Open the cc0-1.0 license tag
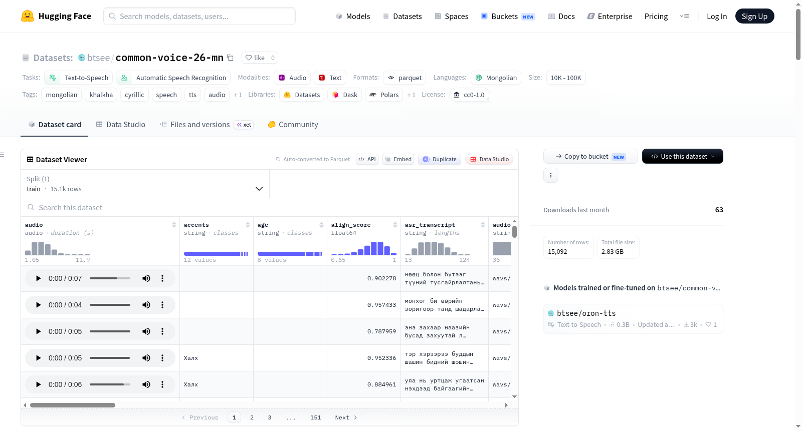The width and height of the screenshot is (802, 431). [470, 95]
